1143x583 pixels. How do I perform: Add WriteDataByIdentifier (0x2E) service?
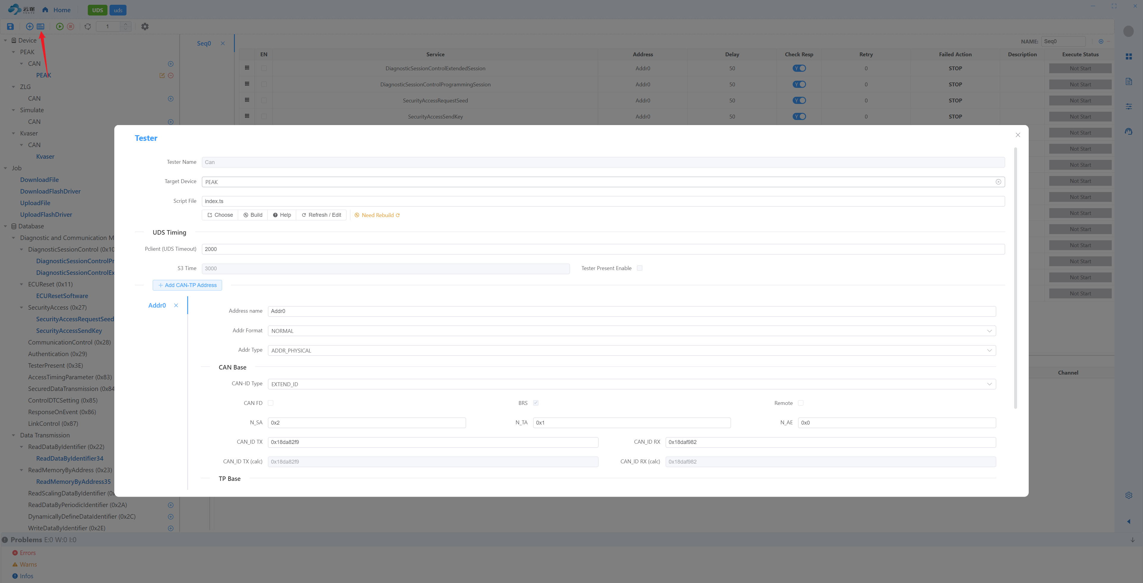[171, 528]
